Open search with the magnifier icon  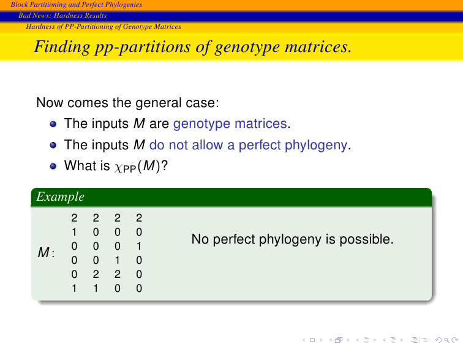click(x=446, y=340)
